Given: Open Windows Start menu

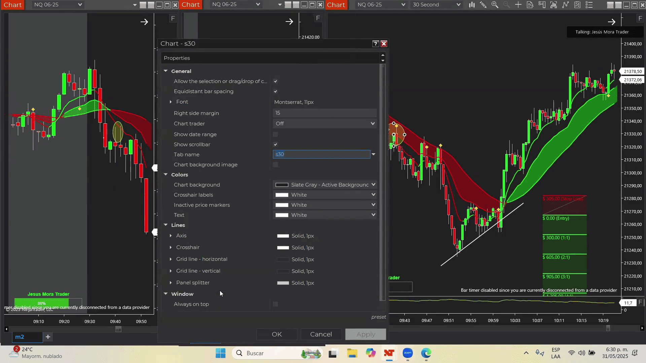Looking at the screenshot, I should click(x=221, y=353).
